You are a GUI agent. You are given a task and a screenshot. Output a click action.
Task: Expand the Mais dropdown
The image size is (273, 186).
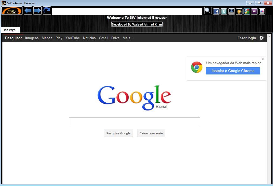(128, 38)
